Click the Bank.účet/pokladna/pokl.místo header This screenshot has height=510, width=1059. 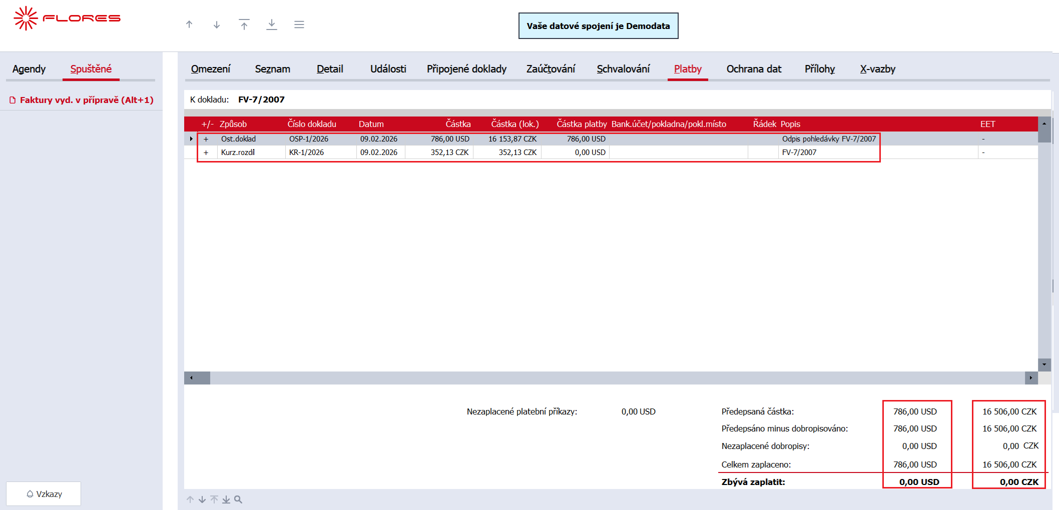669,124
